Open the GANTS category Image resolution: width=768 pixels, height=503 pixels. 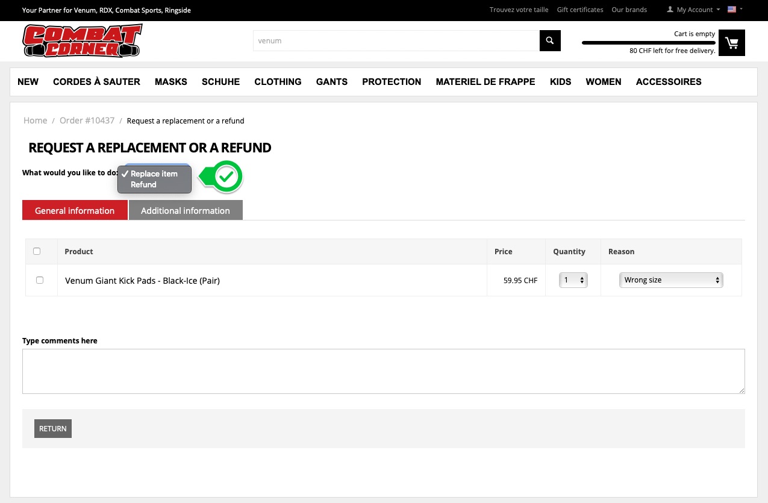[x=332, y=82]
